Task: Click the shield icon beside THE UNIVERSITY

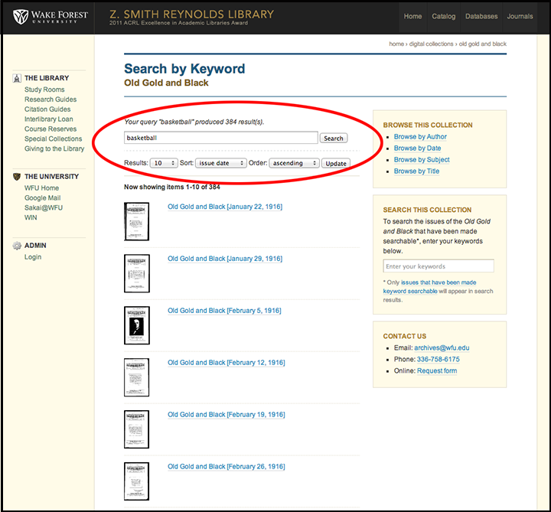Action: pyautogui.click(x=17, y=176)
